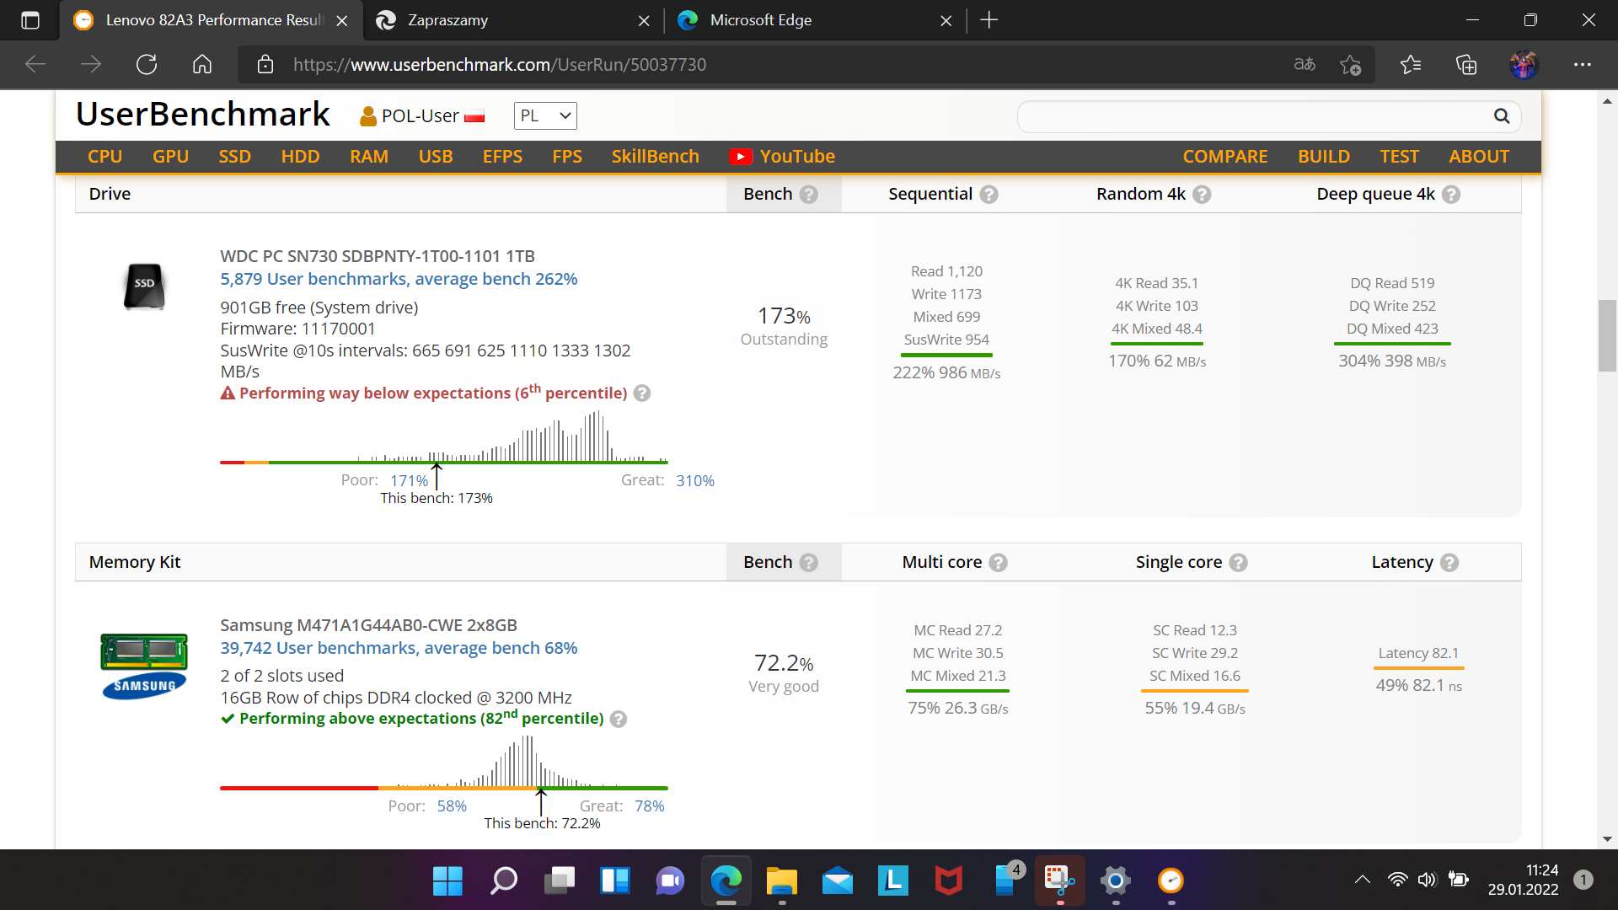1618x910 pixels.
Task: Click the Single core help question mark
Action: [1239, 563]
